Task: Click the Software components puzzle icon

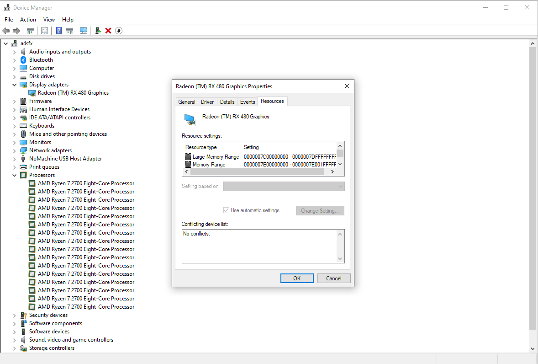Action: tap(23, 323)
